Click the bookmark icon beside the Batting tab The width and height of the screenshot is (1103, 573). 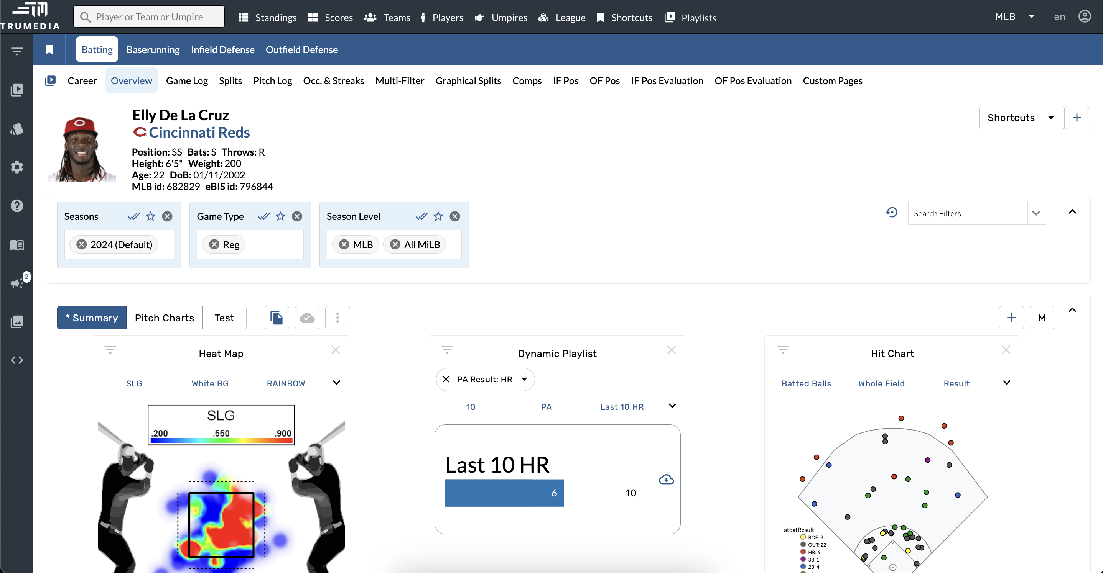tap(49, 50)
